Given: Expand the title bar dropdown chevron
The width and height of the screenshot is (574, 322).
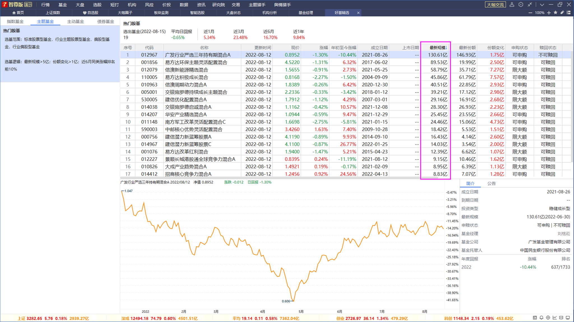Looking at the screenshot, I should [x=542, y=5].
